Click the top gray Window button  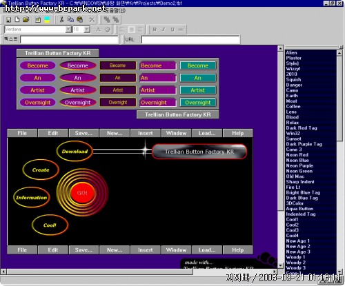[x=176, y=133]
